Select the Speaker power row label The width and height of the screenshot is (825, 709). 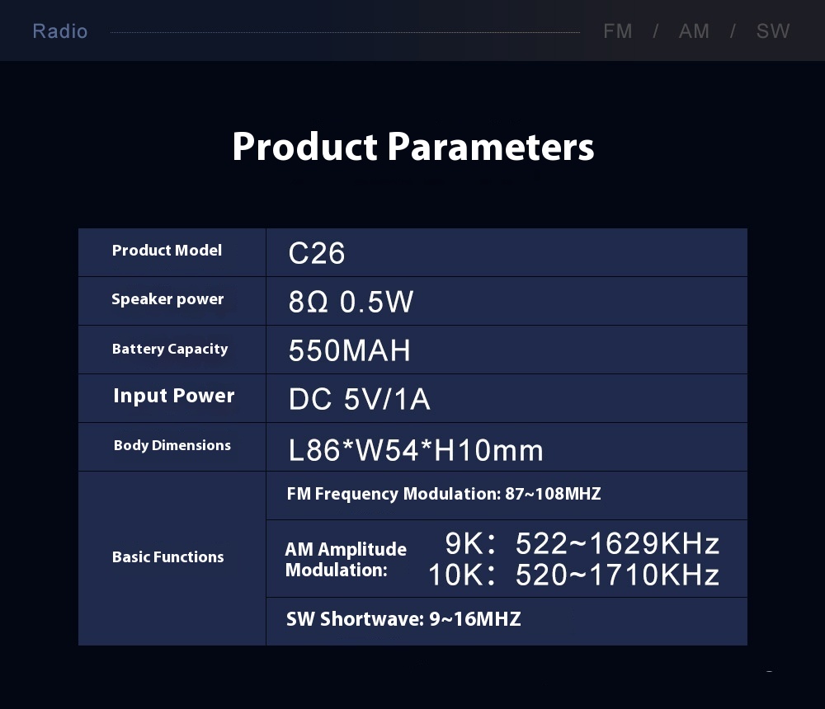click(x=167, y=299)
